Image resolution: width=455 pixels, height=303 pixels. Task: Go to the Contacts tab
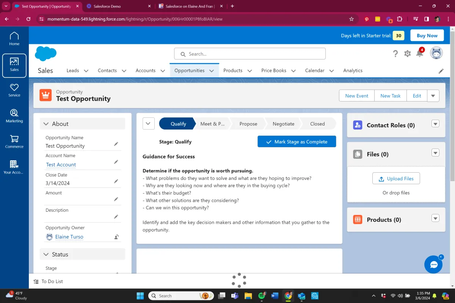107,70
